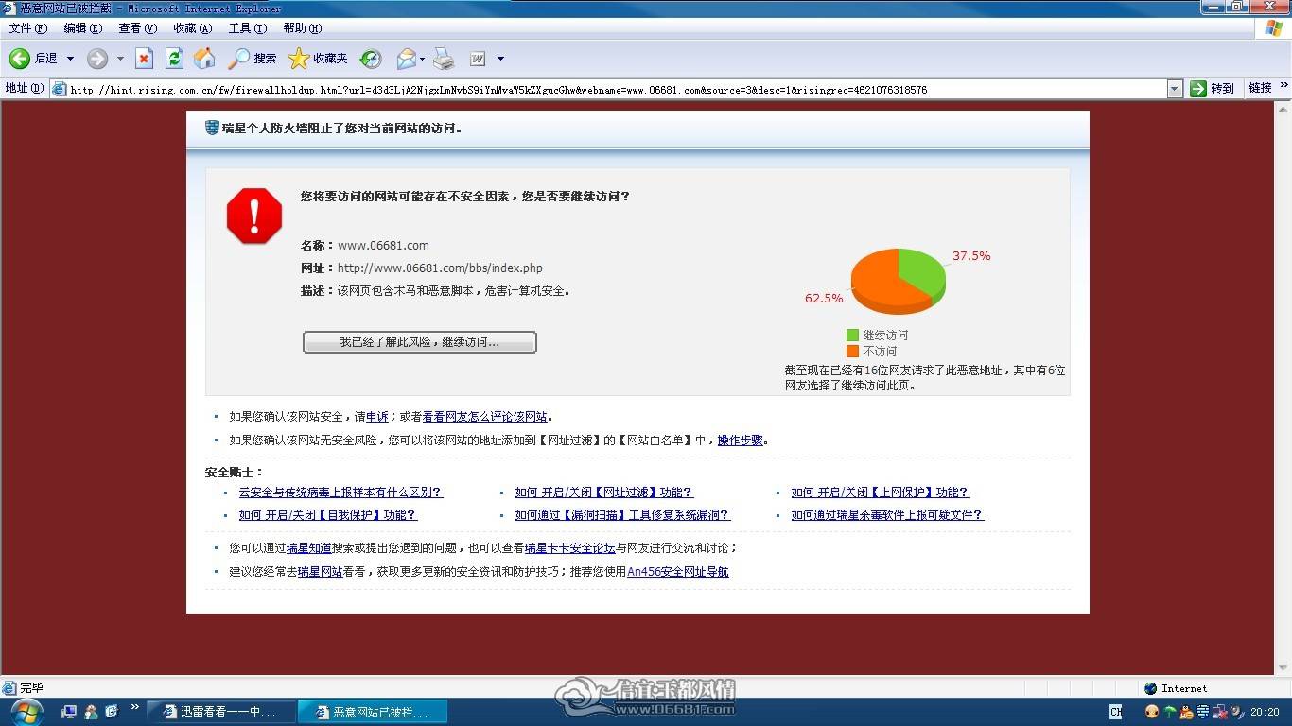Click the Mail envelope icon
The height and width of the screenshot is (726, 1292).
point(407,59)
